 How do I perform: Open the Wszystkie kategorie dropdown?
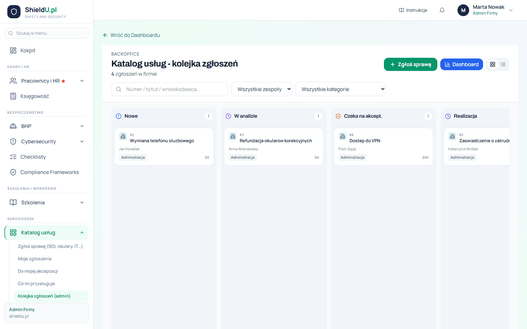click(x=341, y=89)
